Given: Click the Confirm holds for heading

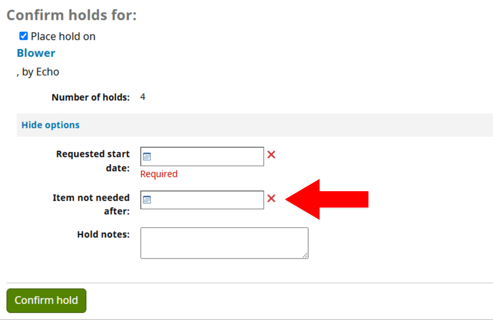Looking at the screenshot, I should pos(72,15).
